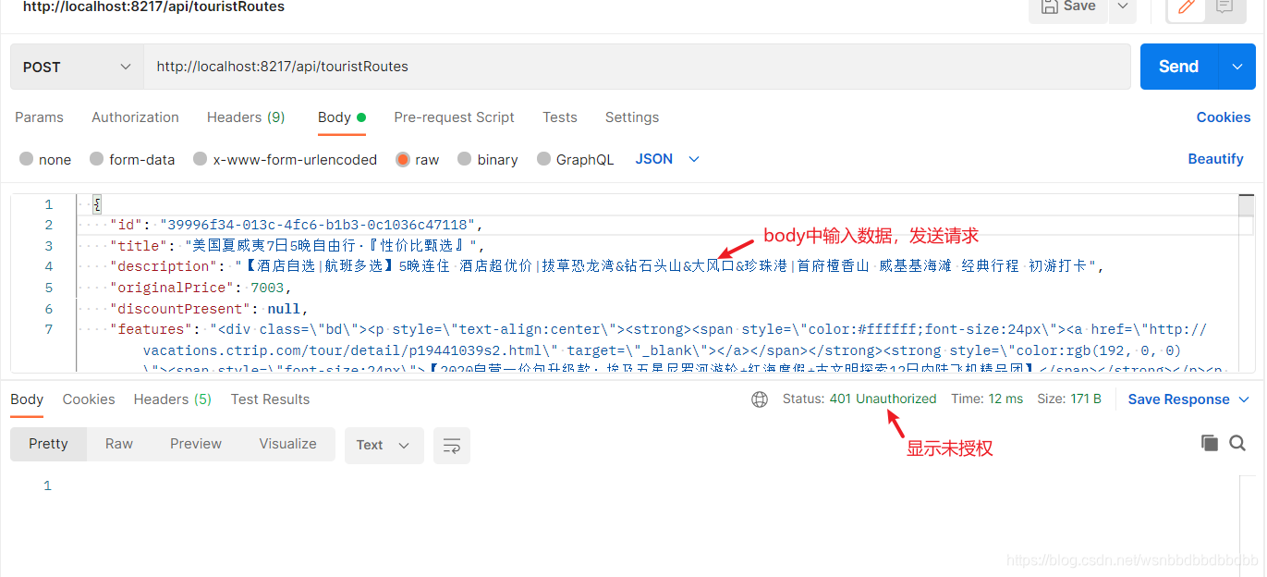Switch to the Authorization tab
The width and height of the screenshot is (1267, 577).
[135, 117]
